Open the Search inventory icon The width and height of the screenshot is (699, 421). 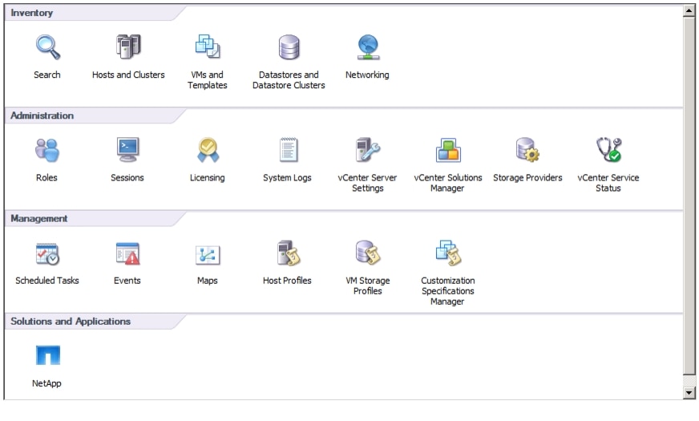[x=47, y=47]
